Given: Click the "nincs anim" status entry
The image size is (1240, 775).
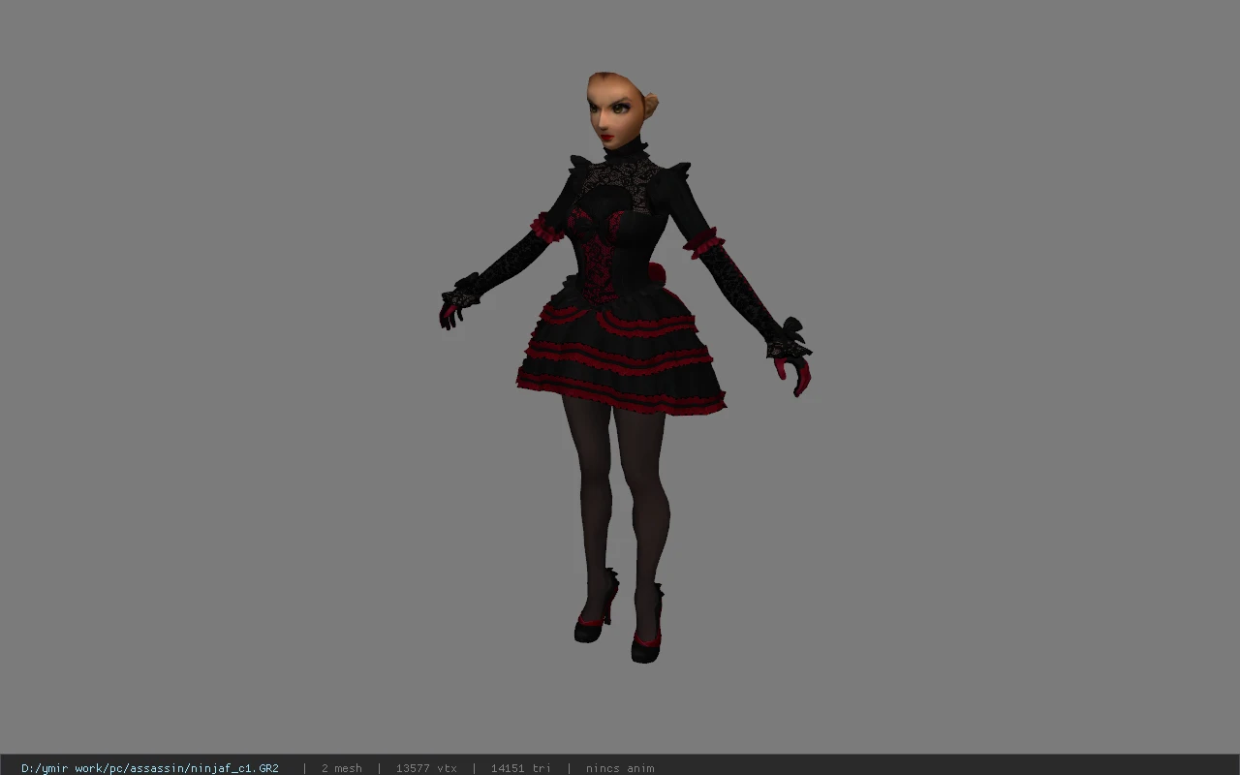Looking at the screenshot, I should [x=620, y=768].
